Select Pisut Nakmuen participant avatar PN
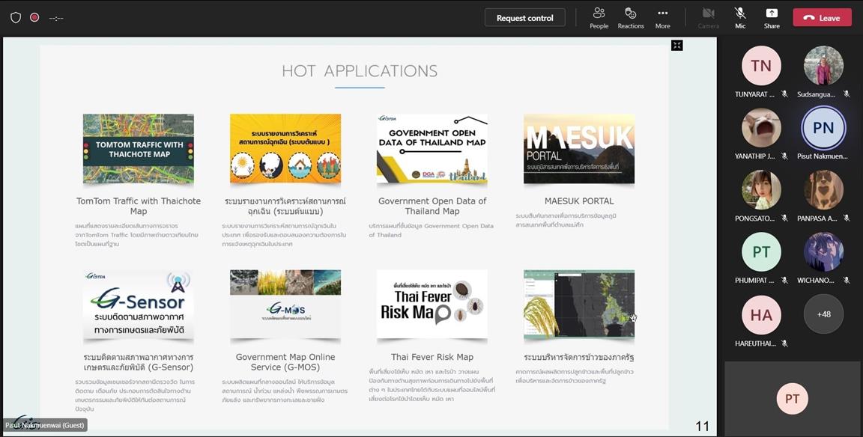 [x=823, y=127]
